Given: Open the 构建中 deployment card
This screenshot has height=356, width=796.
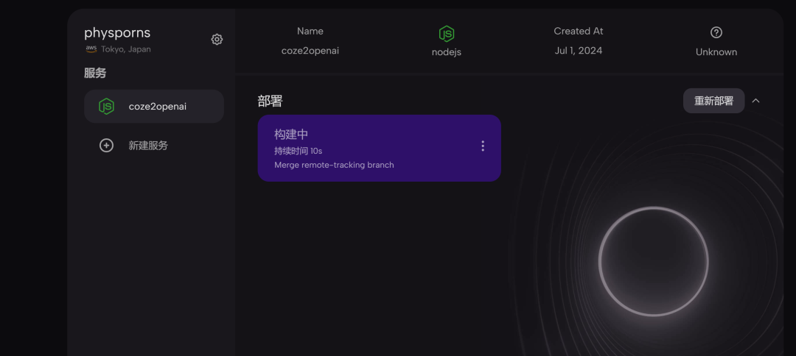Looking at the screenshot, I should point(380,148).
